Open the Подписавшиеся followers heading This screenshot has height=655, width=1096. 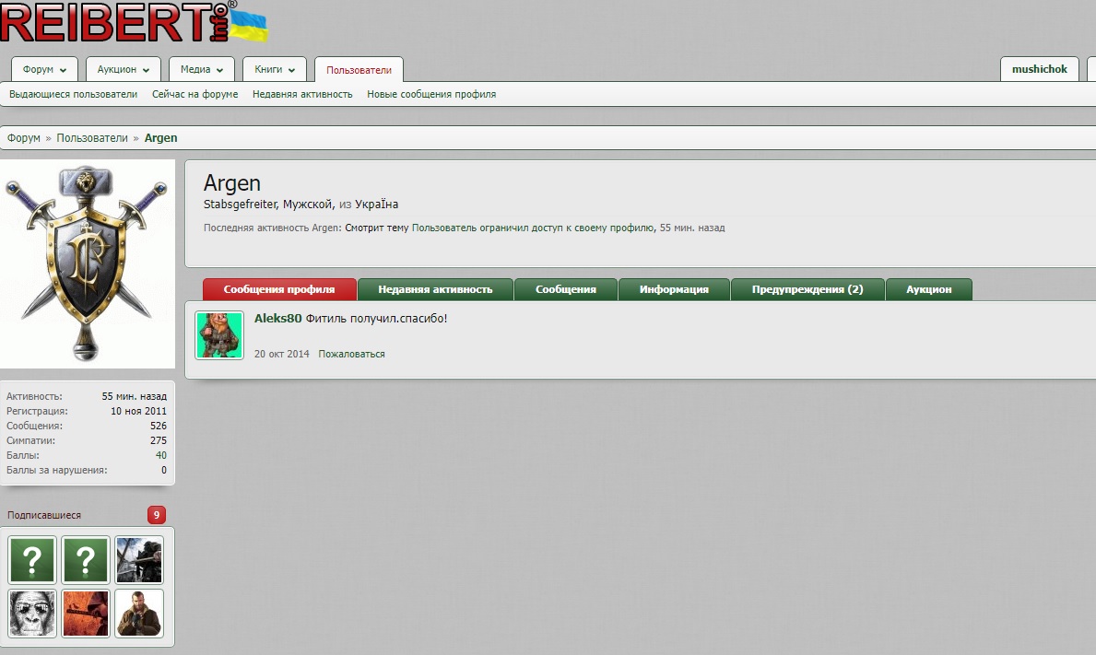[x=44, y=515]
